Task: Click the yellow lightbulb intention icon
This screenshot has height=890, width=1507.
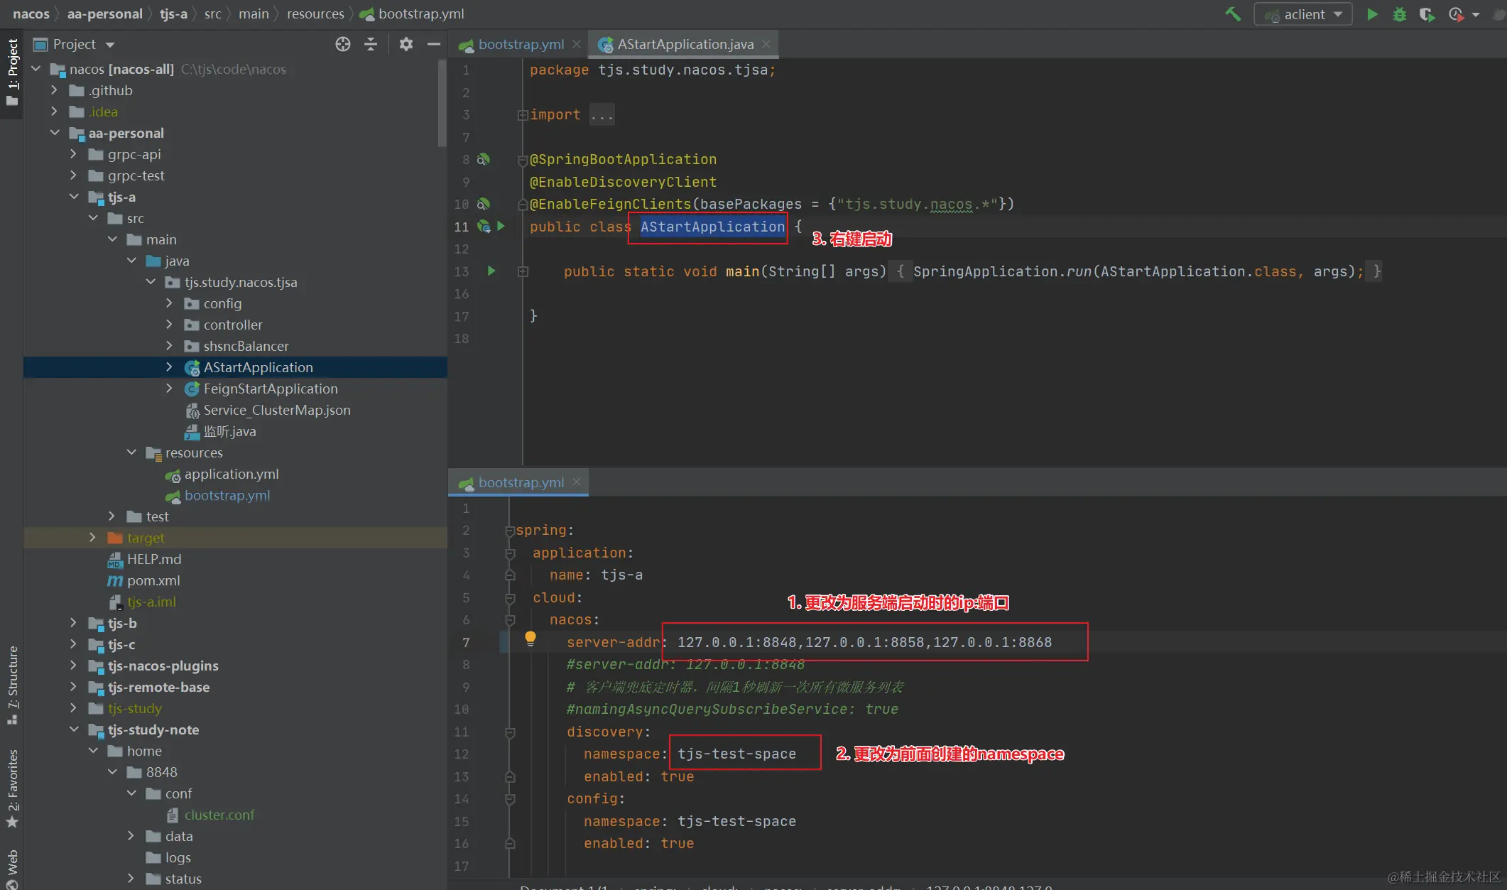Action: (530, 638)
